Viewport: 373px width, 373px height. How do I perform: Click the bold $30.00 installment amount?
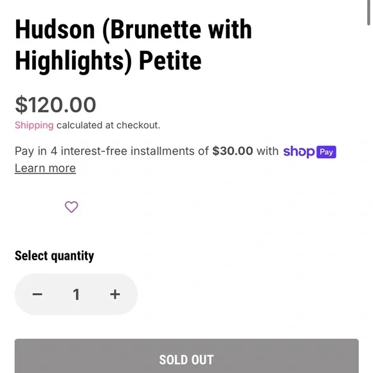coord(232,151)
